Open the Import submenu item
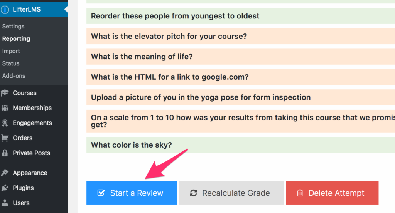This screenshot has height=213, width=395. point(11,51)
